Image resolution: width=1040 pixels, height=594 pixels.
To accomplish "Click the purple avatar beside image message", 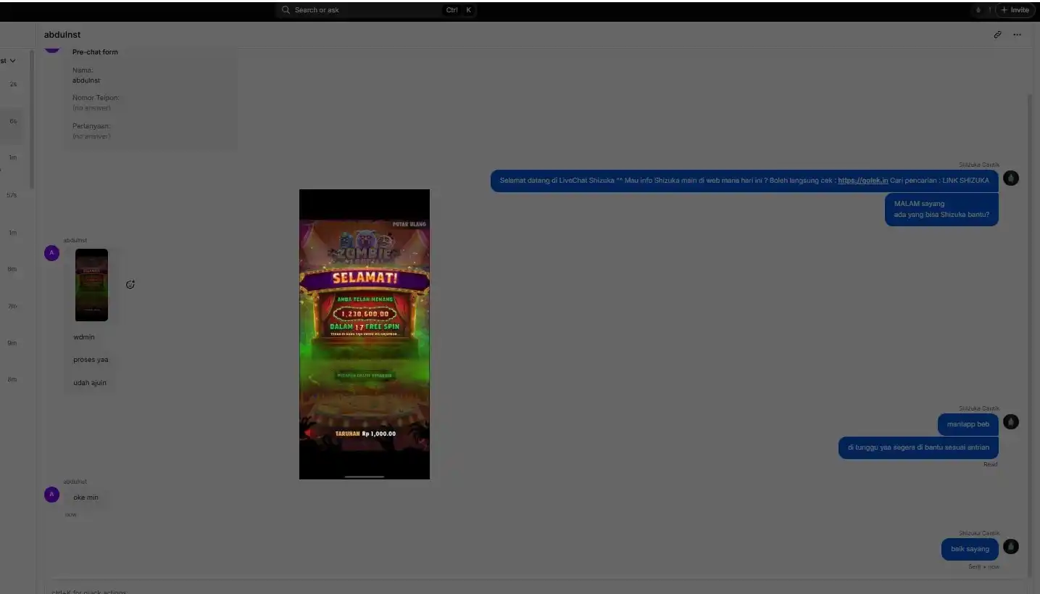I will click(51, 253).
